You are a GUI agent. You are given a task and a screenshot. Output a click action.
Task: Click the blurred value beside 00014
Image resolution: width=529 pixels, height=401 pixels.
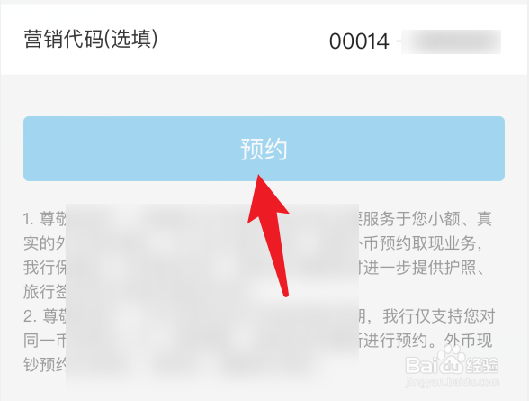coord(451,41)
